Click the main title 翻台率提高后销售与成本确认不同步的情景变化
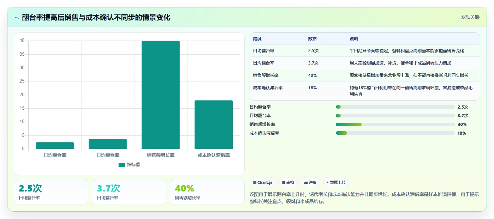The width and height of the screenshot is (494, 219). [x=96, y=18]
